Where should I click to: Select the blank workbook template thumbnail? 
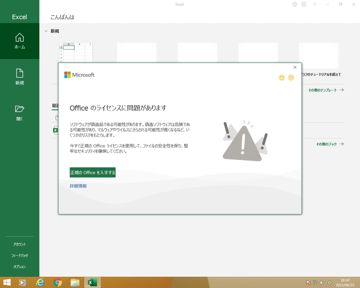(76, 53)
